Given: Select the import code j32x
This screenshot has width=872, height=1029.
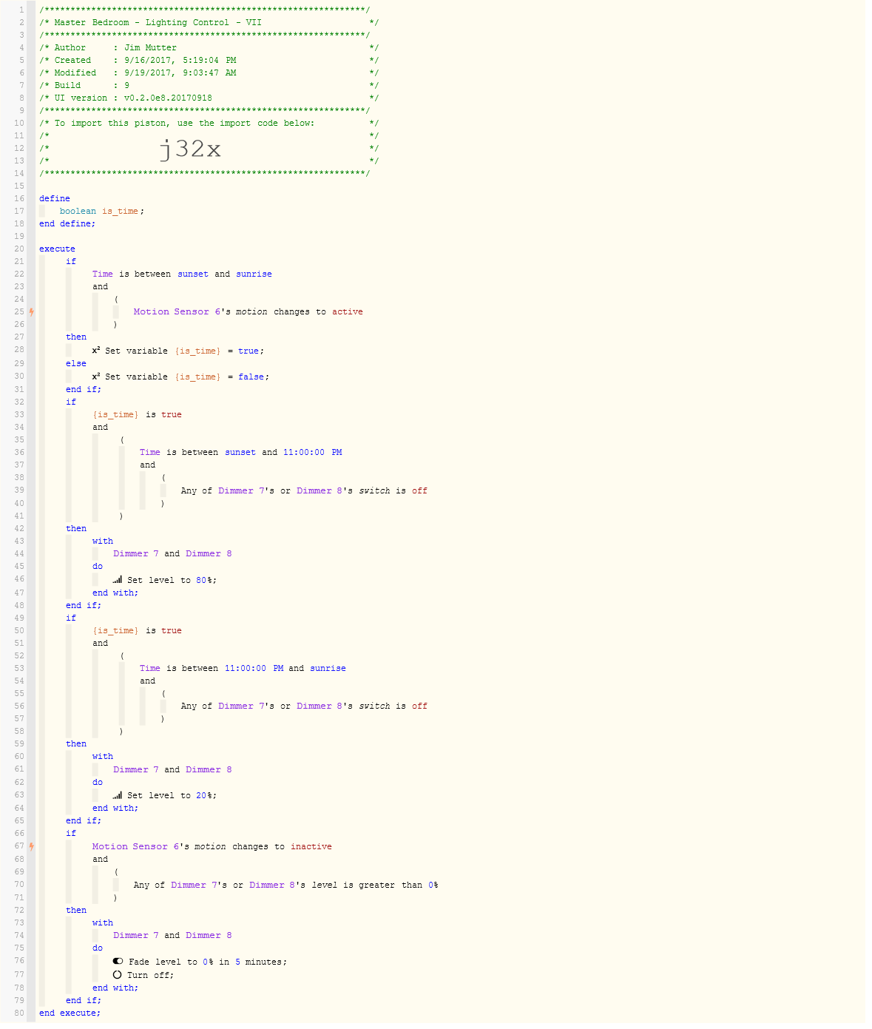Looking at the screenshot, I should click(x=190, y=149).
